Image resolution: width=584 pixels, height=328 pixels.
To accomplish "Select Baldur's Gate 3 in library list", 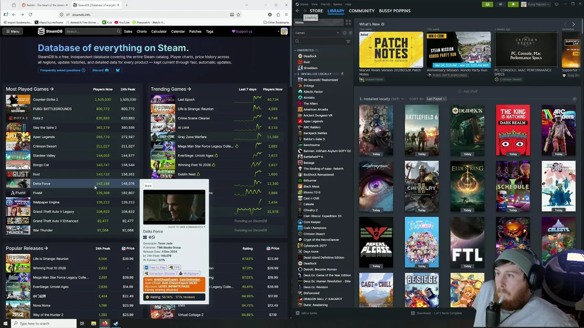I will click(314, 139).
